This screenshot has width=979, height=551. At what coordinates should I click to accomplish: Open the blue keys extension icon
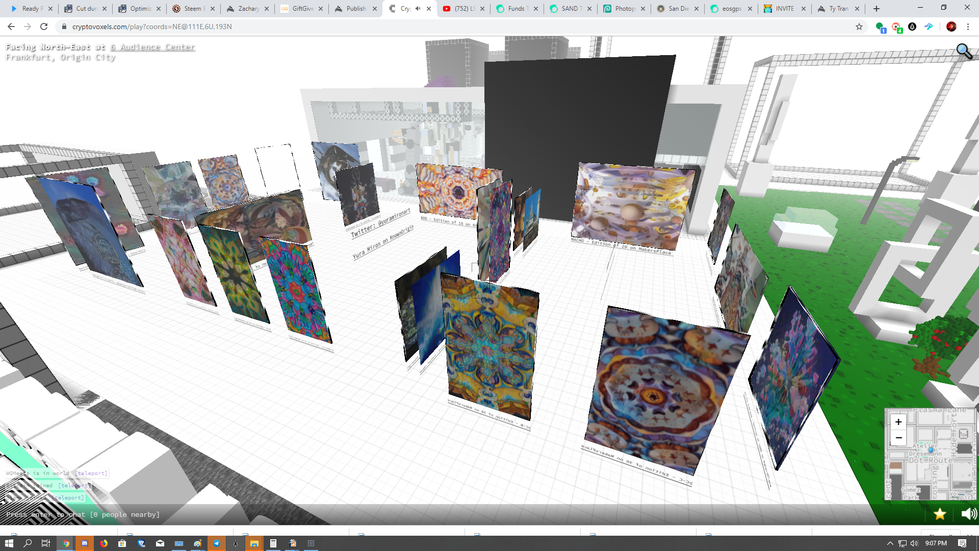(929, 27)
